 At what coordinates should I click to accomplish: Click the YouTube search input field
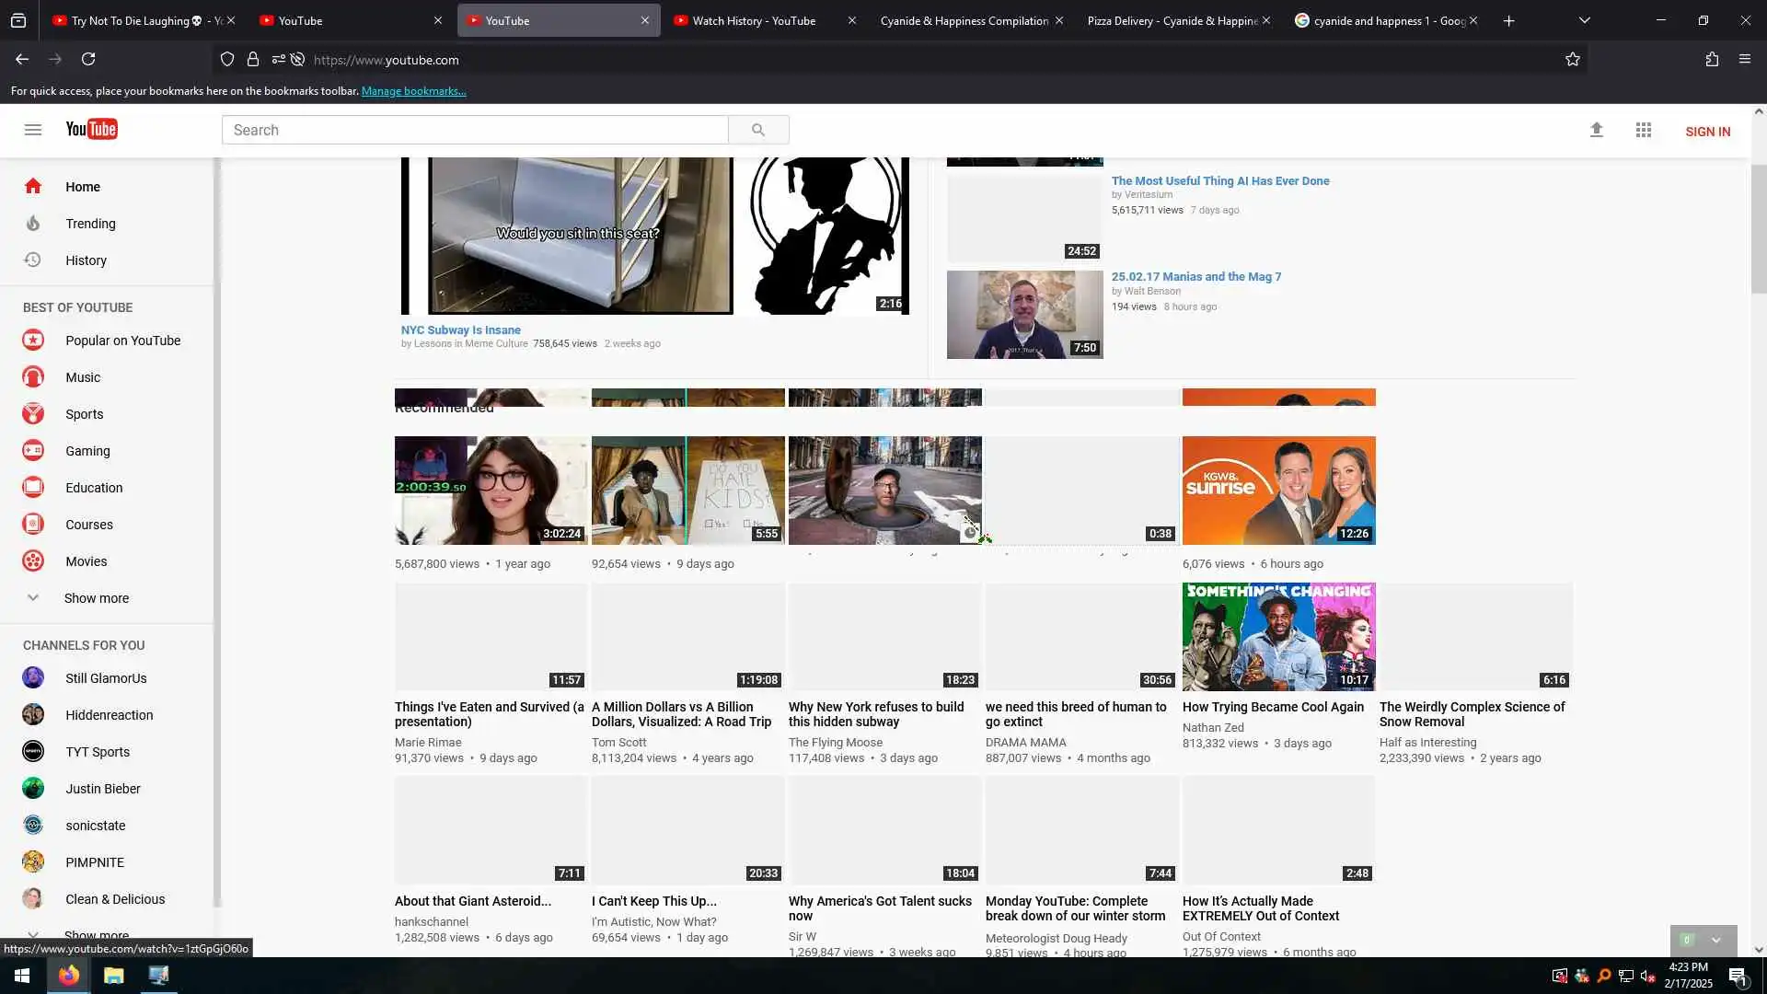(x=475, y=130)
